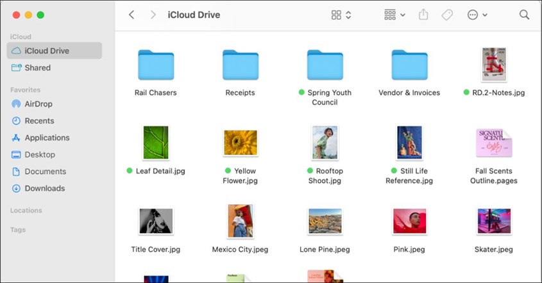Click the Share toolbar icon
Image resolution: width=542 pixels, height=283 pixels.
(423, 15)
